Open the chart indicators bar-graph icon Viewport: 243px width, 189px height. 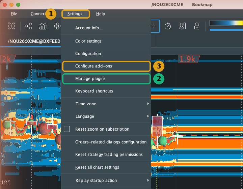coord(43,26)
